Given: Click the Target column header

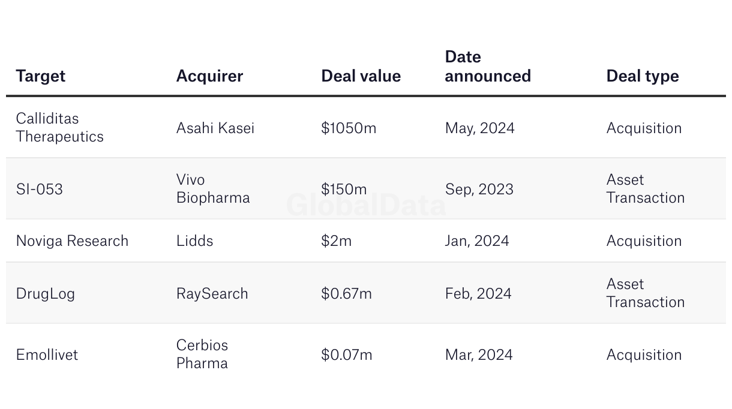Looking at the screenshot, I should click(x=40, y=76).
